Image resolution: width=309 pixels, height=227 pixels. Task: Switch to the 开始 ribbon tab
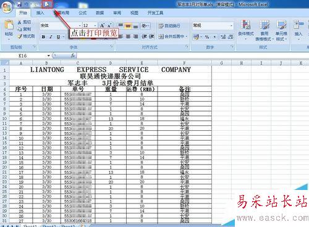(23, 13)
